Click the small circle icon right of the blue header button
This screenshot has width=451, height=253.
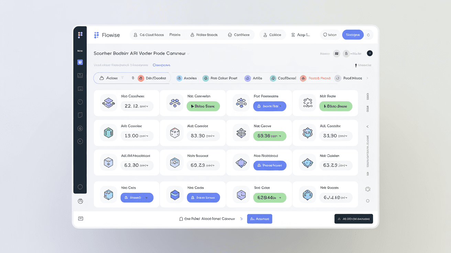(x=368, y=35)
